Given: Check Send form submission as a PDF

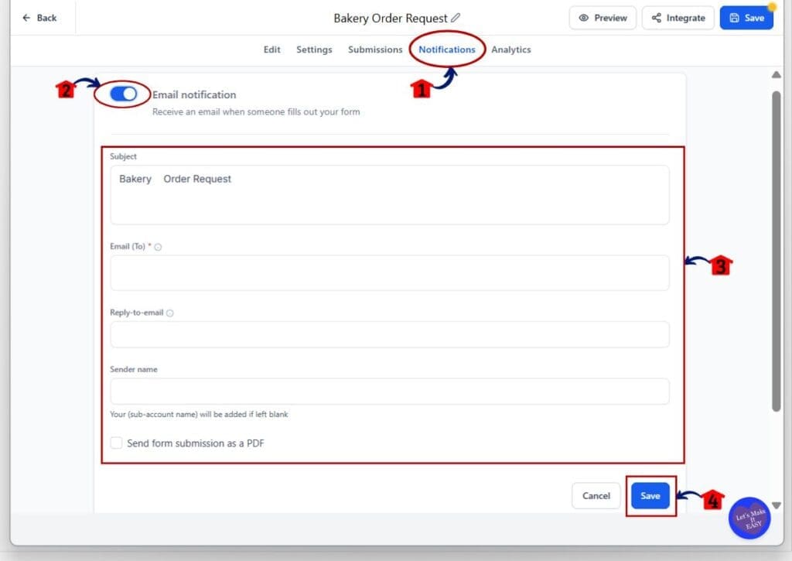Looking at the screenshot, I should click(x=116, y=443).
